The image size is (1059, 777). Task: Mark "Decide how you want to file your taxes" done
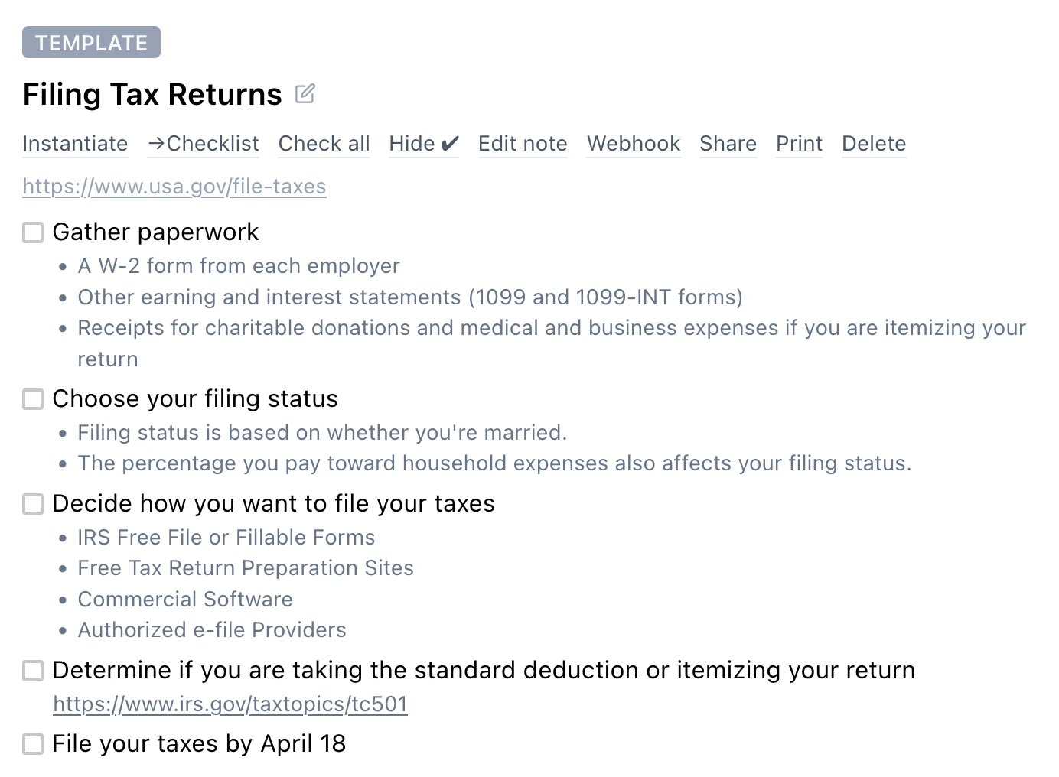click(32, 504)
